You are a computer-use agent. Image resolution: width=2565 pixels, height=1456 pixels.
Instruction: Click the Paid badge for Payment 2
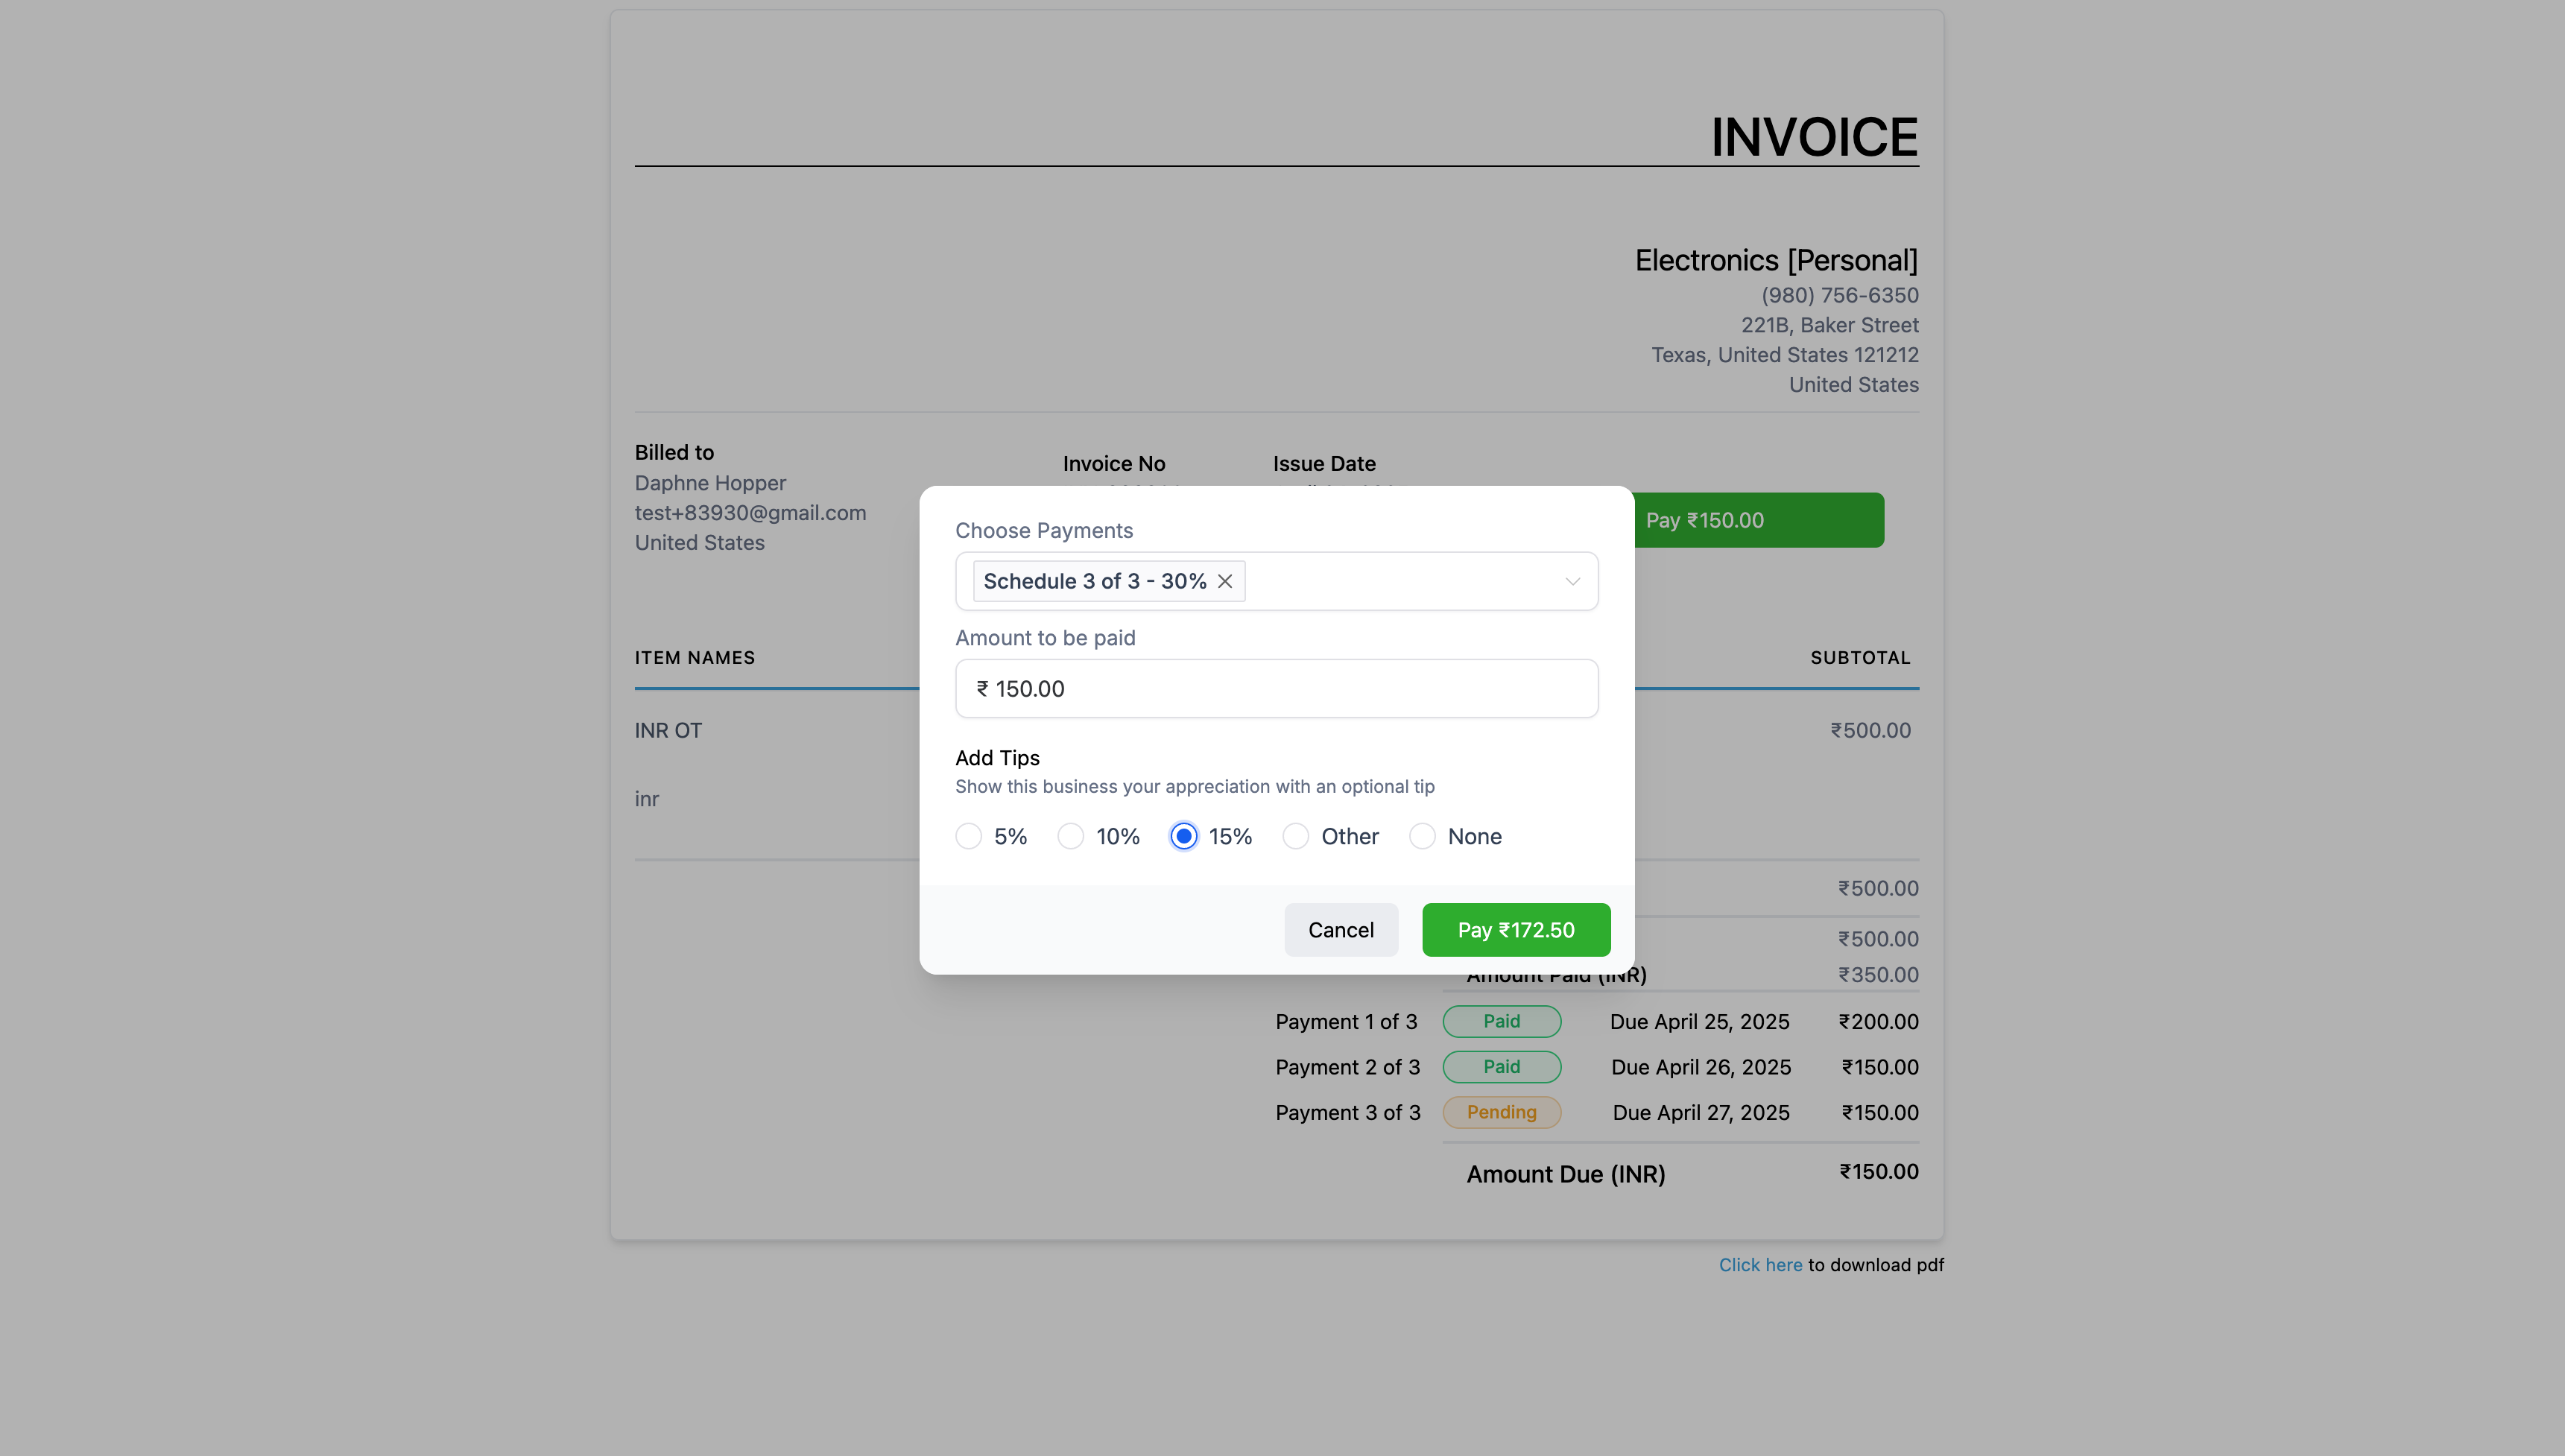point(1501,1067)
